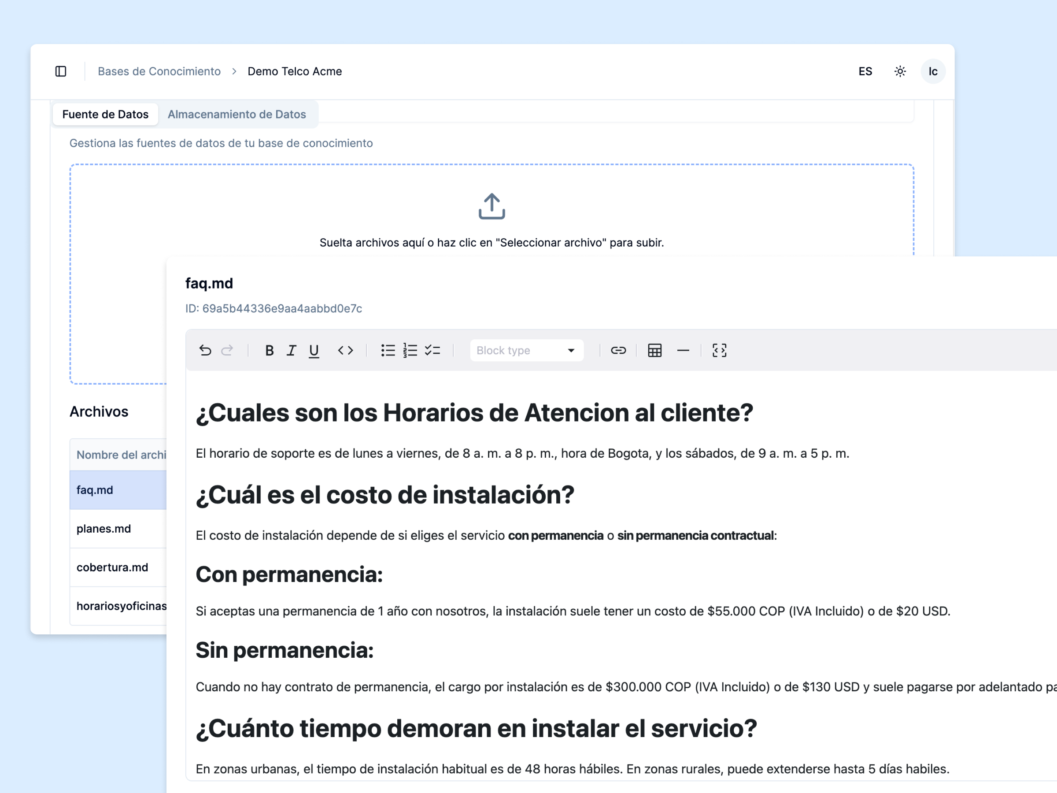
Task: Open the ES language selector
Action: pos(865,71)
